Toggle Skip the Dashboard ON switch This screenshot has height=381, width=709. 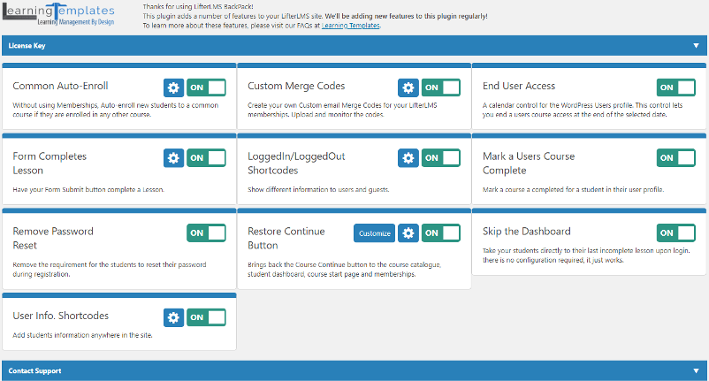click(676, 233)
